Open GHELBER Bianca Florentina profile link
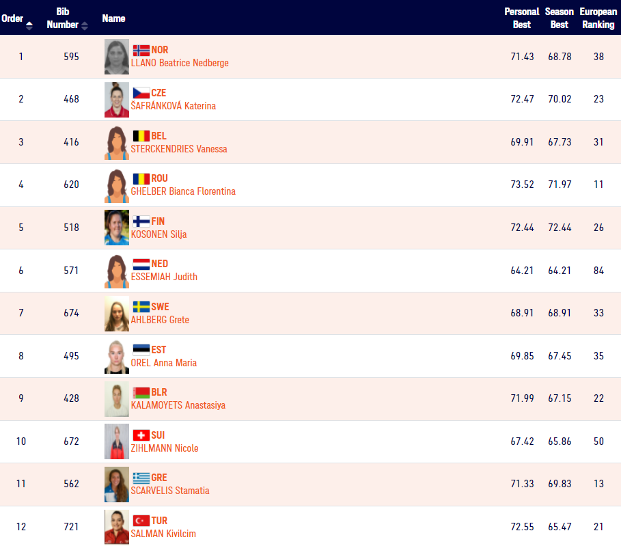The width and height of the screenshot is (621, 546). (183, 191)
